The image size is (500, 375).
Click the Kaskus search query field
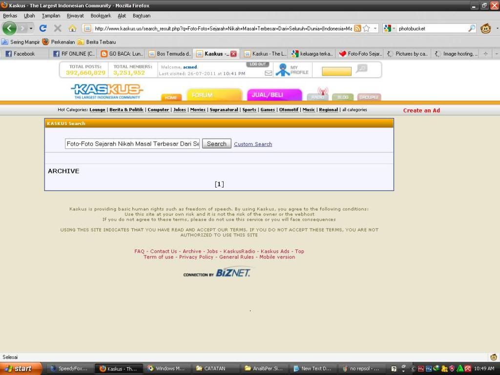click(x=132, y=144)
